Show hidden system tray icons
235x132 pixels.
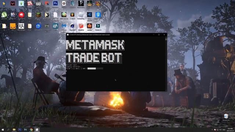[x=212, y=130]
